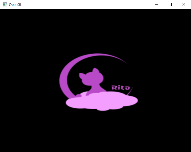Viewport: 191px width, 152px height.
Task: Maximize the OpenGL window
Action: click(170, 5)
